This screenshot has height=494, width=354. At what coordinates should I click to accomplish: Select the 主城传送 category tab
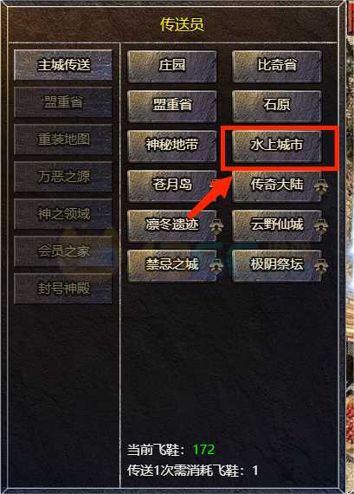point(63,65)
